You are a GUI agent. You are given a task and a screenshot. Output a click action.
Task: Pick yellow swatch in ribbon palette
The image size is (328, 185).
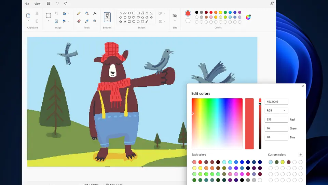(220, 12)
